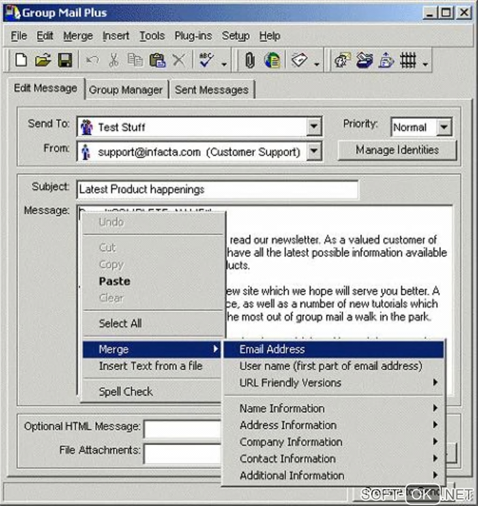Choose Select All in the context menu
Viewport: 478px width, 506px height.
click(x=152, y=323)
